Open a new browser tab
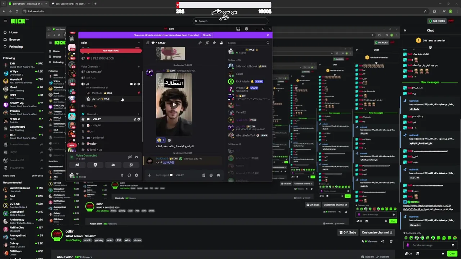 [x=95, y=4]
